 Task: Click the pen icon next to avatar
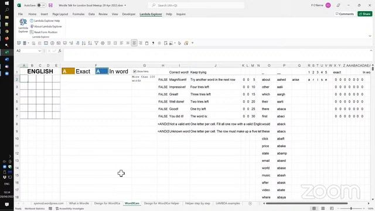pyautogui.click(x=339, y=5)
